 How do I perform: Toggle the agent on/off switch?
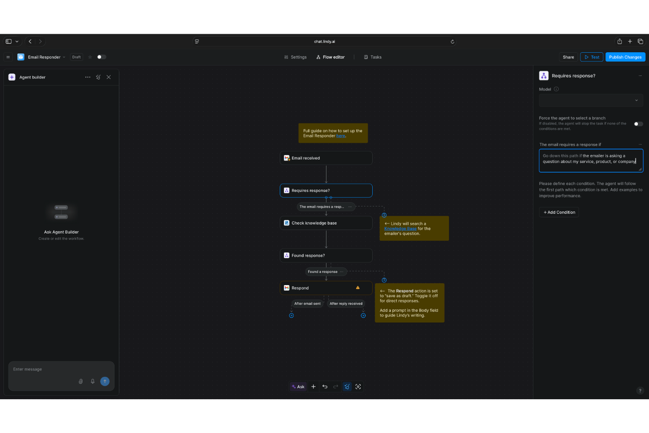click(101, 57)
